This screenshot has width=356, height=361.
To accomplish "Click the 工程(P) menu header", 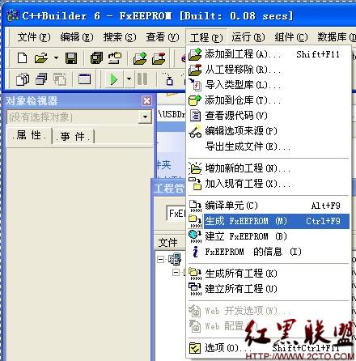I will [206, 37].
